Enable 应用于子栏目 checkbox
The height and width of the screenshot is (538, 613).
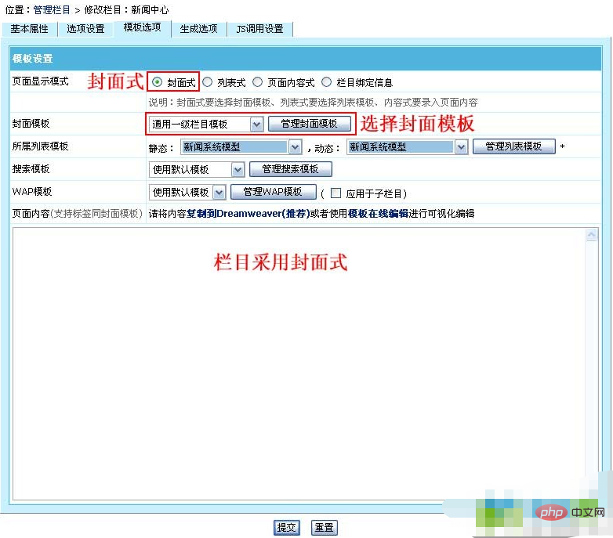pyautogui.click(x=336, y=193)
